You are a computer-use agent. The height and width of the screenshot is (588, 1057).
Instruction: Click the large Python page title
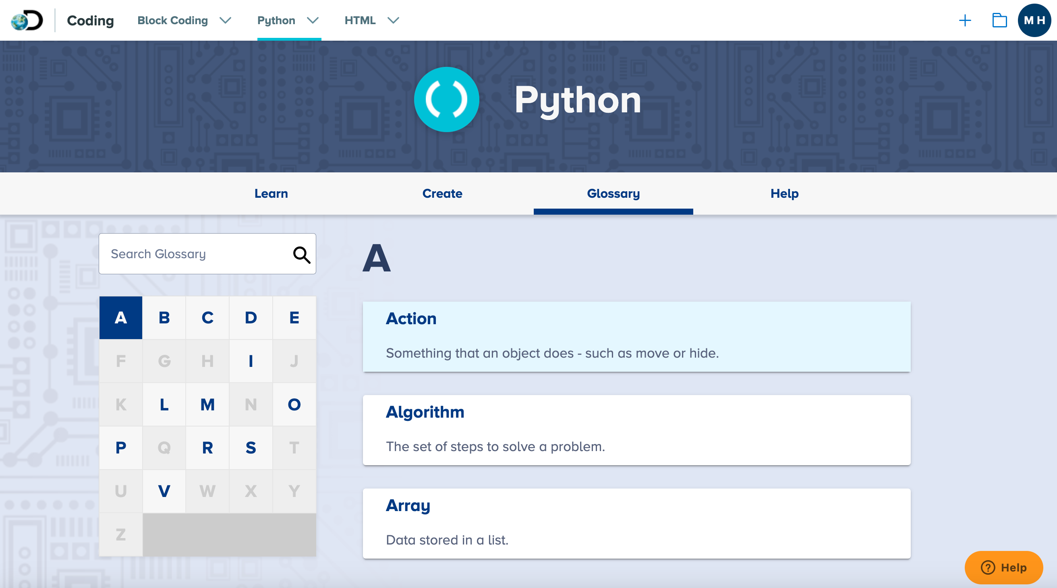tap(578, 101)
